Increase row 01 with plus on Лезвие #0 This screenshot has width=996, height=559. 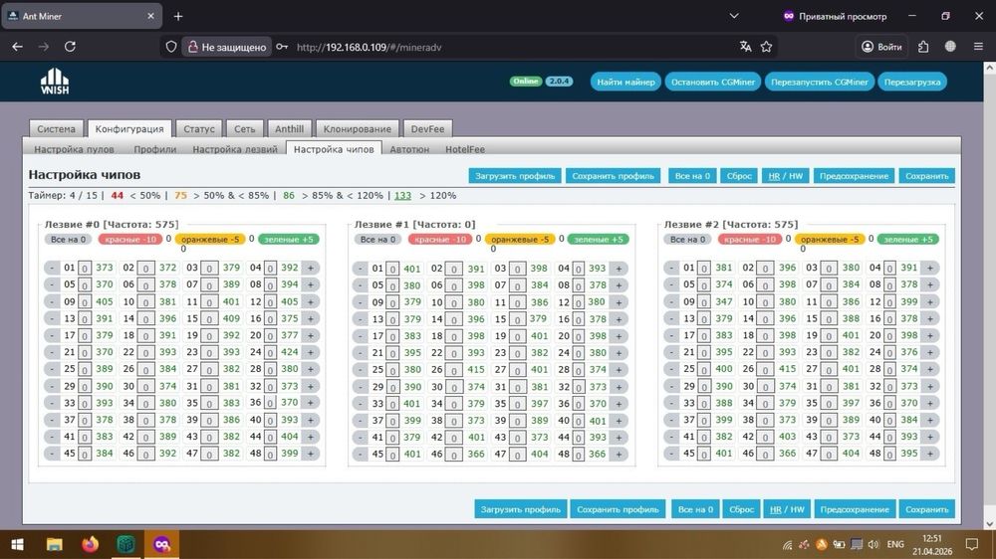311,268
